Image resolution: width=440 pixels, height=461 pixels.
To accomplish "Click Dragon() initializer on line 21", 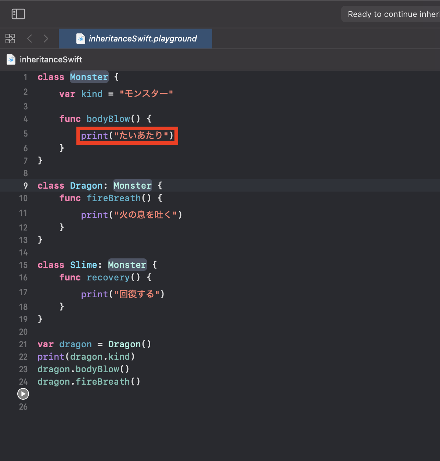I will point(130,344).
